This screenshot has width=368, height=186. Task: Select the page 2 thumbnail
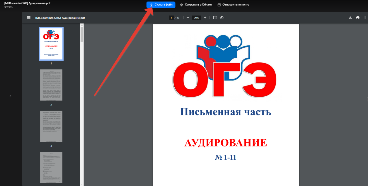51,85
